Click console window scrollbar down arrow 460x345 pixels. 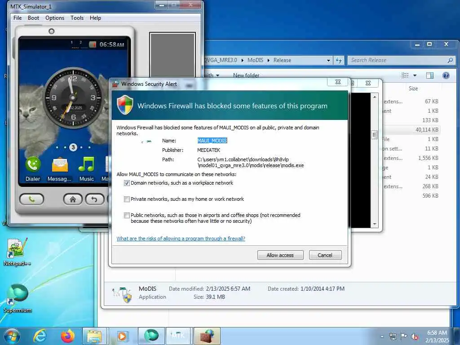(375, 224)
